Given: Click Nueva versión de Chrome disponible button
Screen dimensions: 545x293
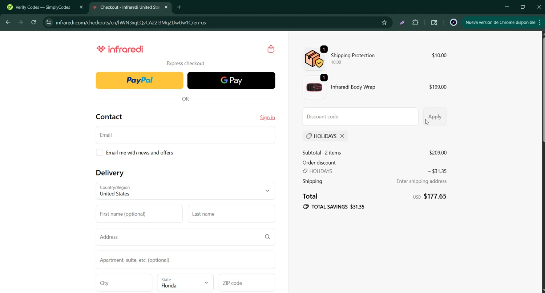Looking at the screenshot, I should (500, 22).
